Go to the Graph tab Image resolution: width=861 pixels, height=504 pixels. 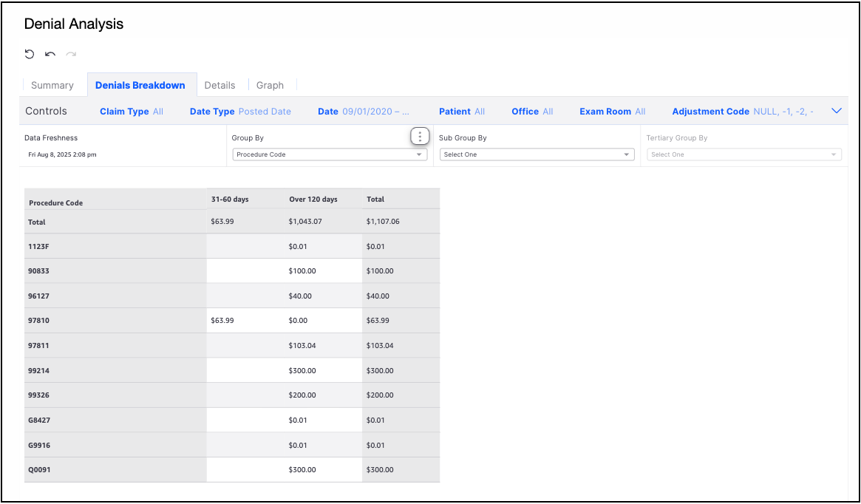pyautogui.click(x=270, y=85)
